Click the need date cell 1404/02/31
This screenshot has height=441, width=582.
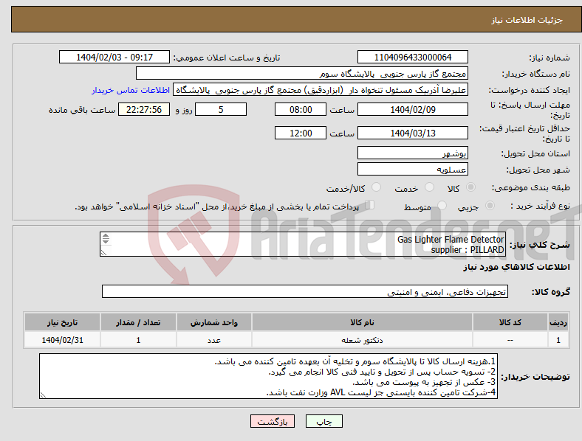tap(62, 340)
